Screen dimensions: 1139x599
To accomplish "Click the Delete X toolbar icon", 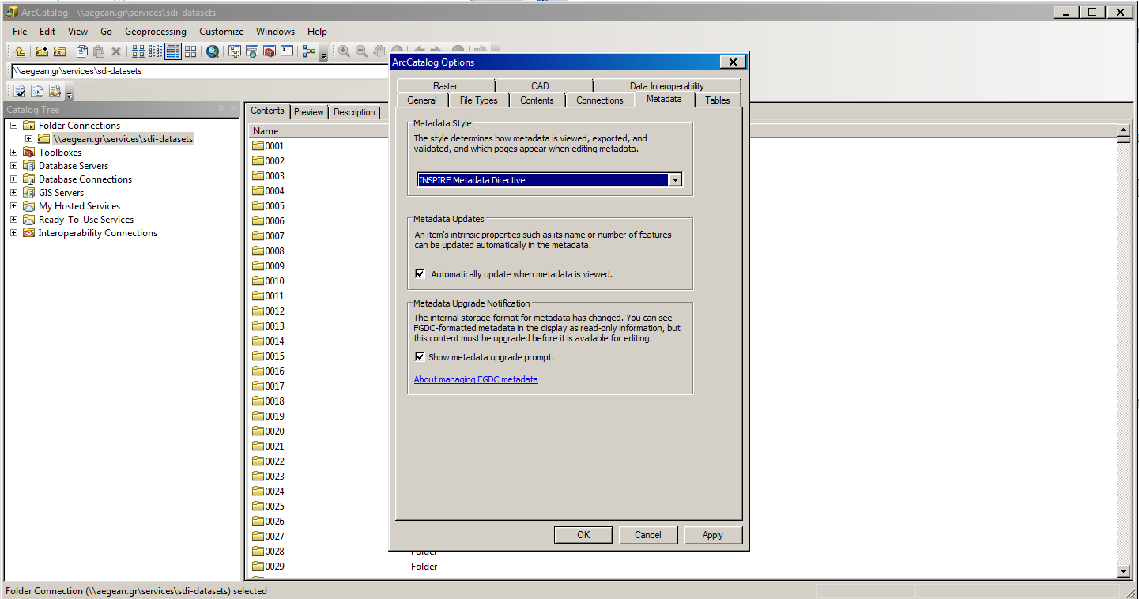I will point(116,51).
